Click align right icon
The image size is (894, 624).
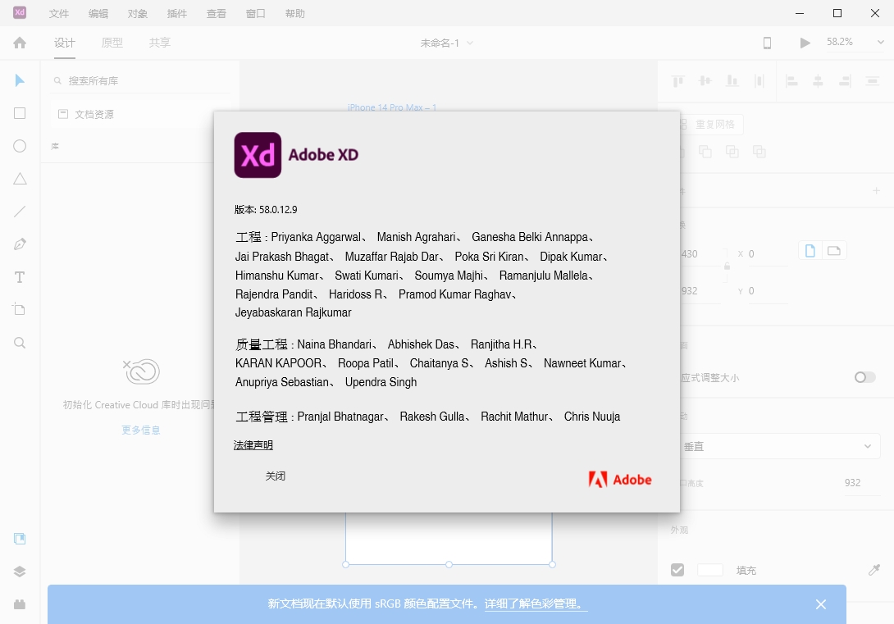[x=845, y=81]
